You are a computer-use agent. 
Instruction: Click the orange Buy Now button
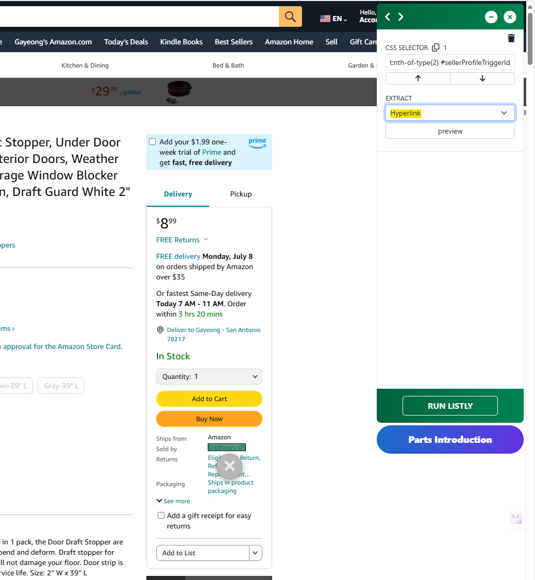click(209, 419)
